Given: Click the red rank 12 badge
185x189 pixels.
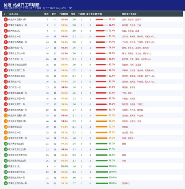Looking at the screenshot, I should tap(6, 82).
